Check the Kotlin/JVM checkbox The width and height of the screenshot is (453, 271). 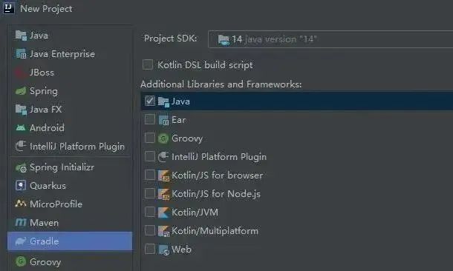coord(150,212)
